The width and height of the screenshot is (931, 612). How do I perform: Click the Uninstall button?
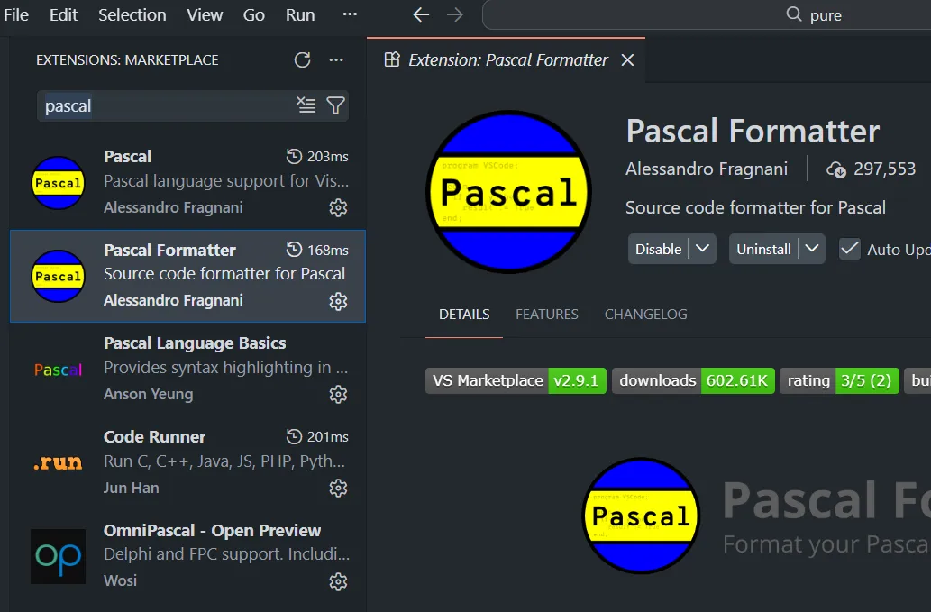pyautogui.click(x=763, y=249)
